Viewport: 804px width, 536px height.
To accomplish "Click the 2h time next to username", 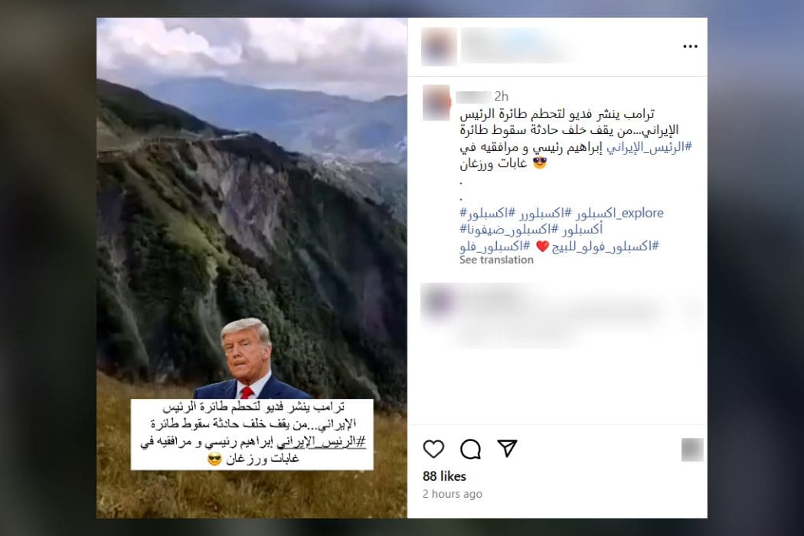I will pyautogui.click(x=501, y=96).
